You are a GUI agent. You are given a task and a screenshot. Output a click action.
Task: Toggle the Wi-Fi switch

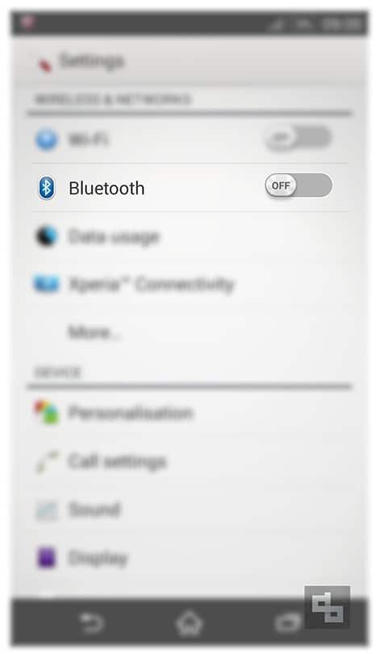[x=298, y=138]
